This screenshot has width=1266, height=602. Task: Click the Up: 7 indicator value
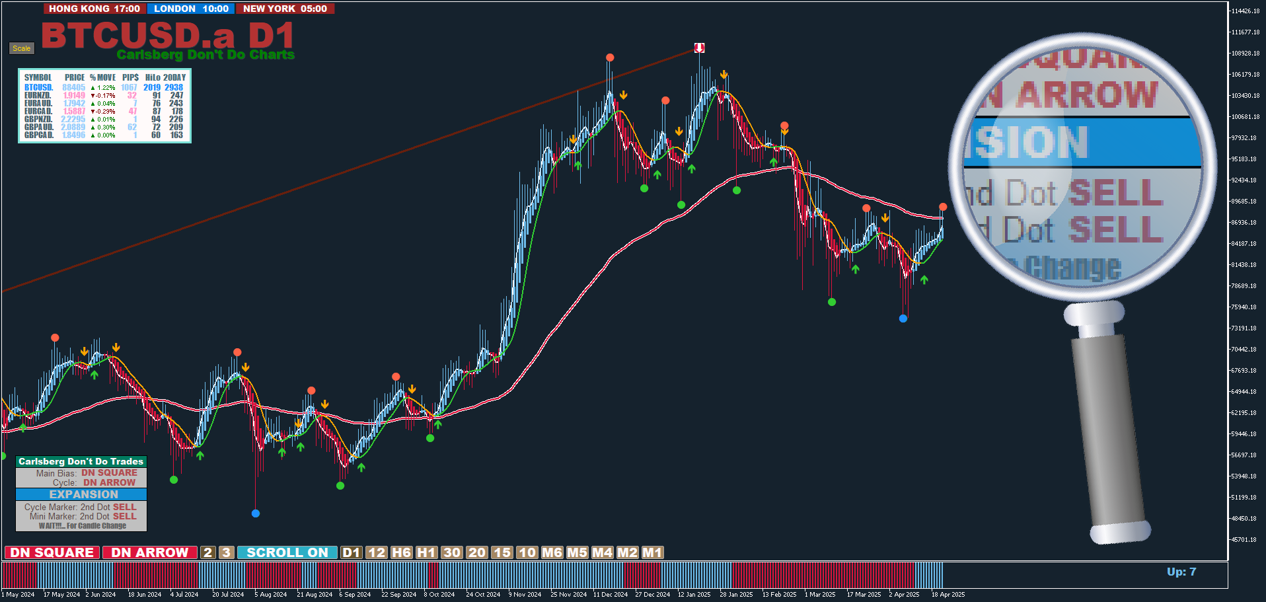[x=1181, y=572]
